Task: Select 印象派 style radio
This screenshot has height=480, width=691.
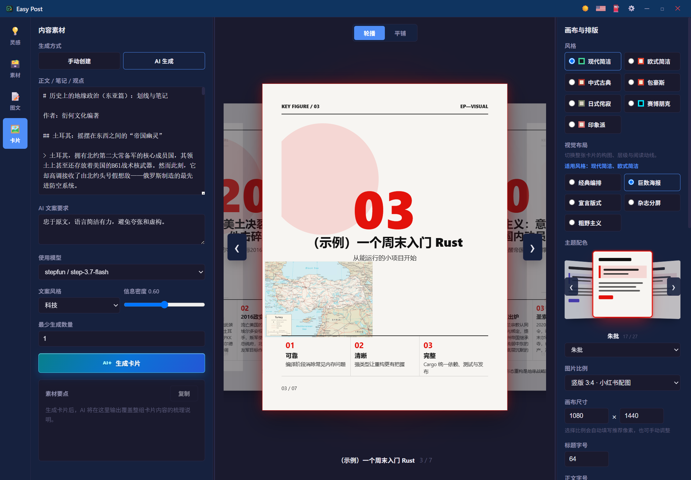Action: tap(592, 124)
